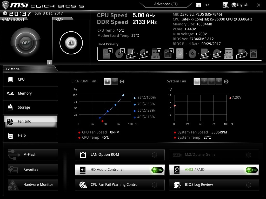The image size is (266, 199).
Task: Select the UEFI network boot device
Action: click(169, 53)
